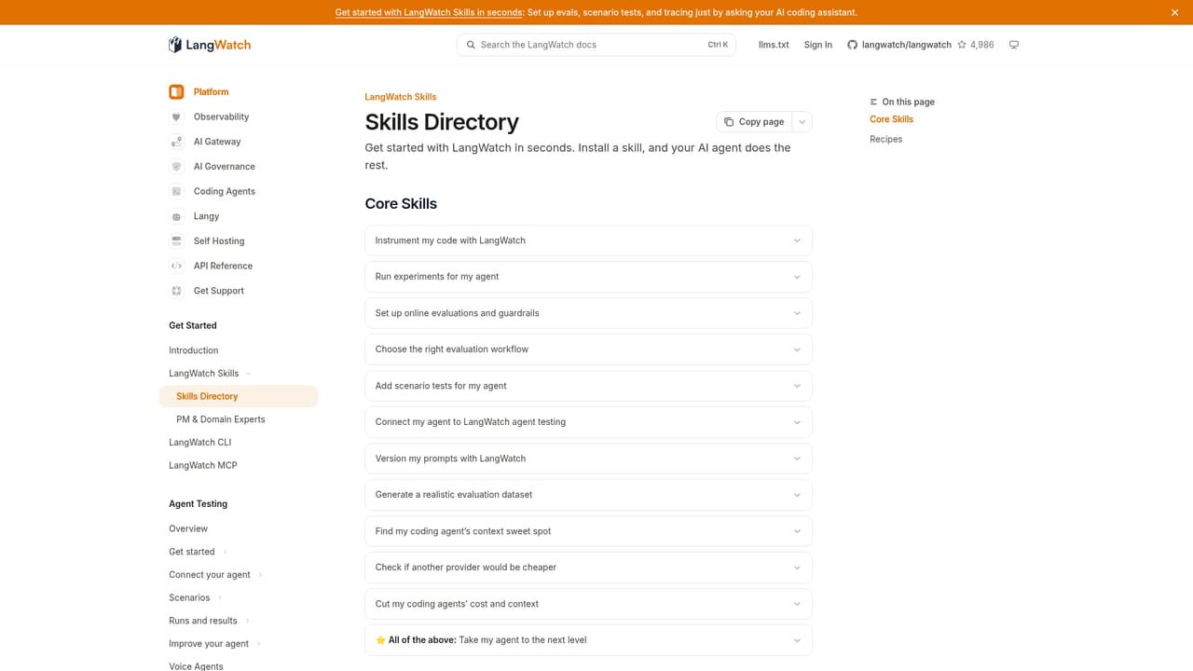Open the Observability sidebar icon
Image resolution: width=1193 pixels, height=671 pixels.
176,116
